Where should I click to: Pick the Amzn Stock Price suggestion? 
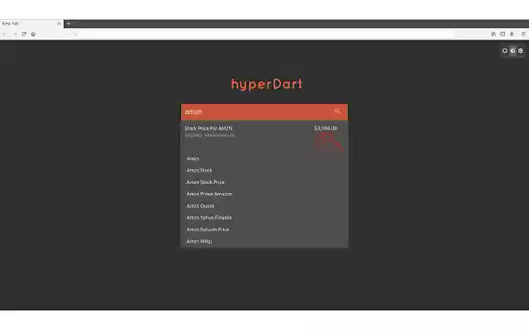click(x=264, y=182)
